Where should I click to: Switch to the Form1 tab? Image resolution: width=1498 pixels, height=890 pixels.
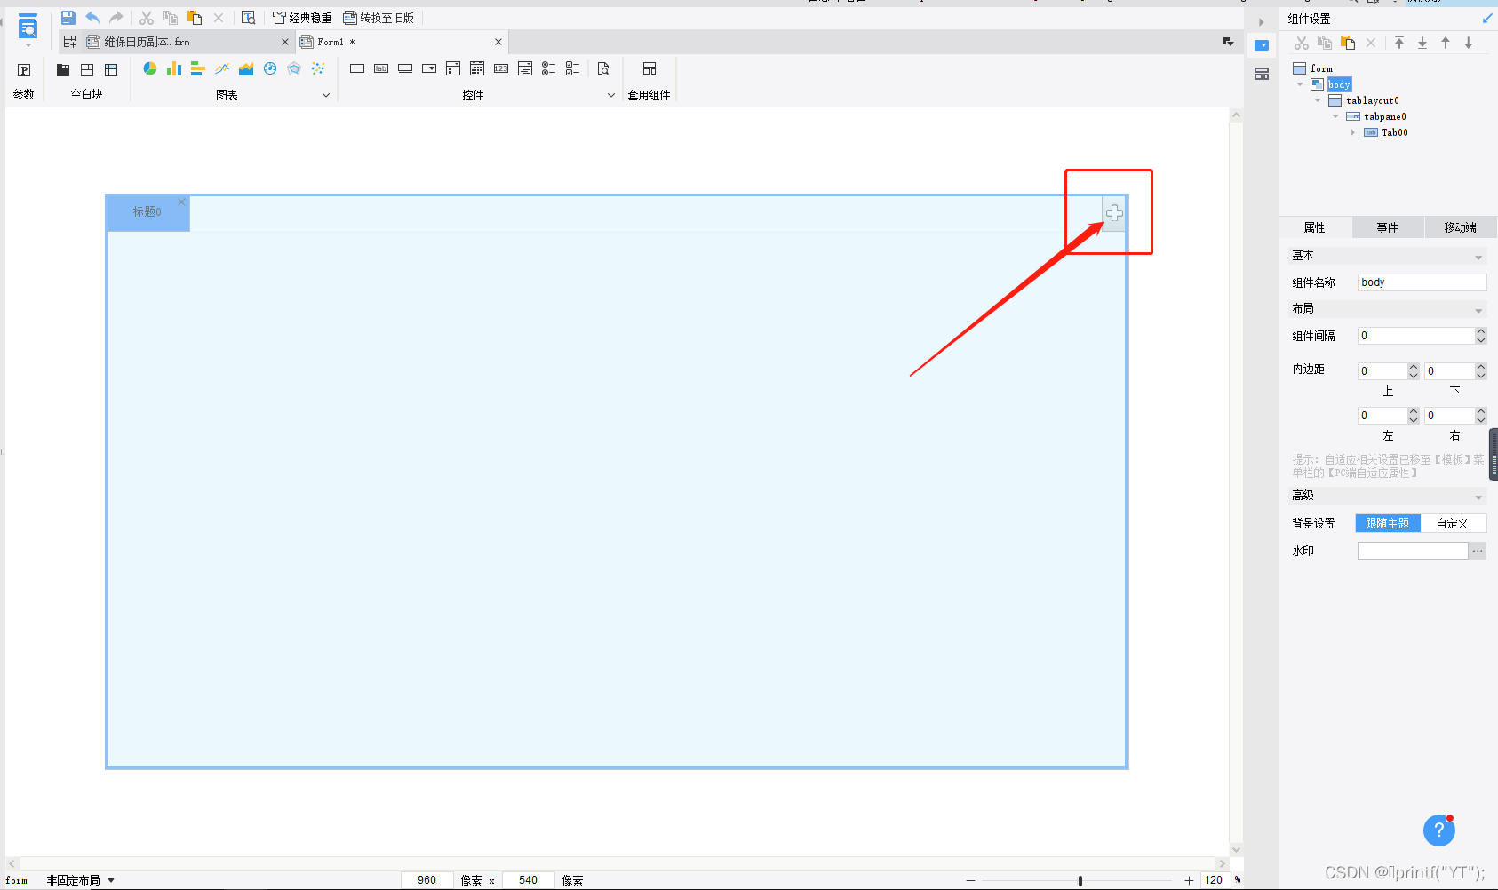tap(402, 42)
